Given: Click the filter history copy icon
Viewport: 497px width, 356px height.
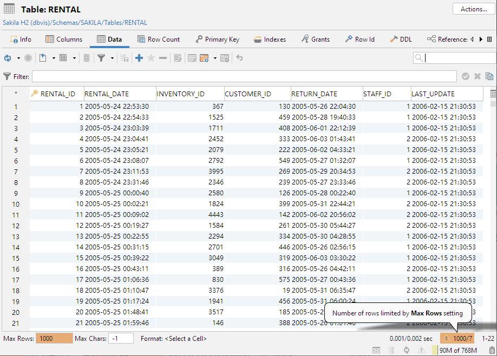Looking at the screenshot, I should 489,76.
